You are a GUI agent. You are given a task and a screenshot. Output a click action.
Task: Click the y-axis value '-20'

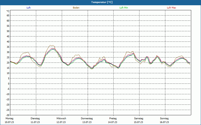(x=8, y=104)
